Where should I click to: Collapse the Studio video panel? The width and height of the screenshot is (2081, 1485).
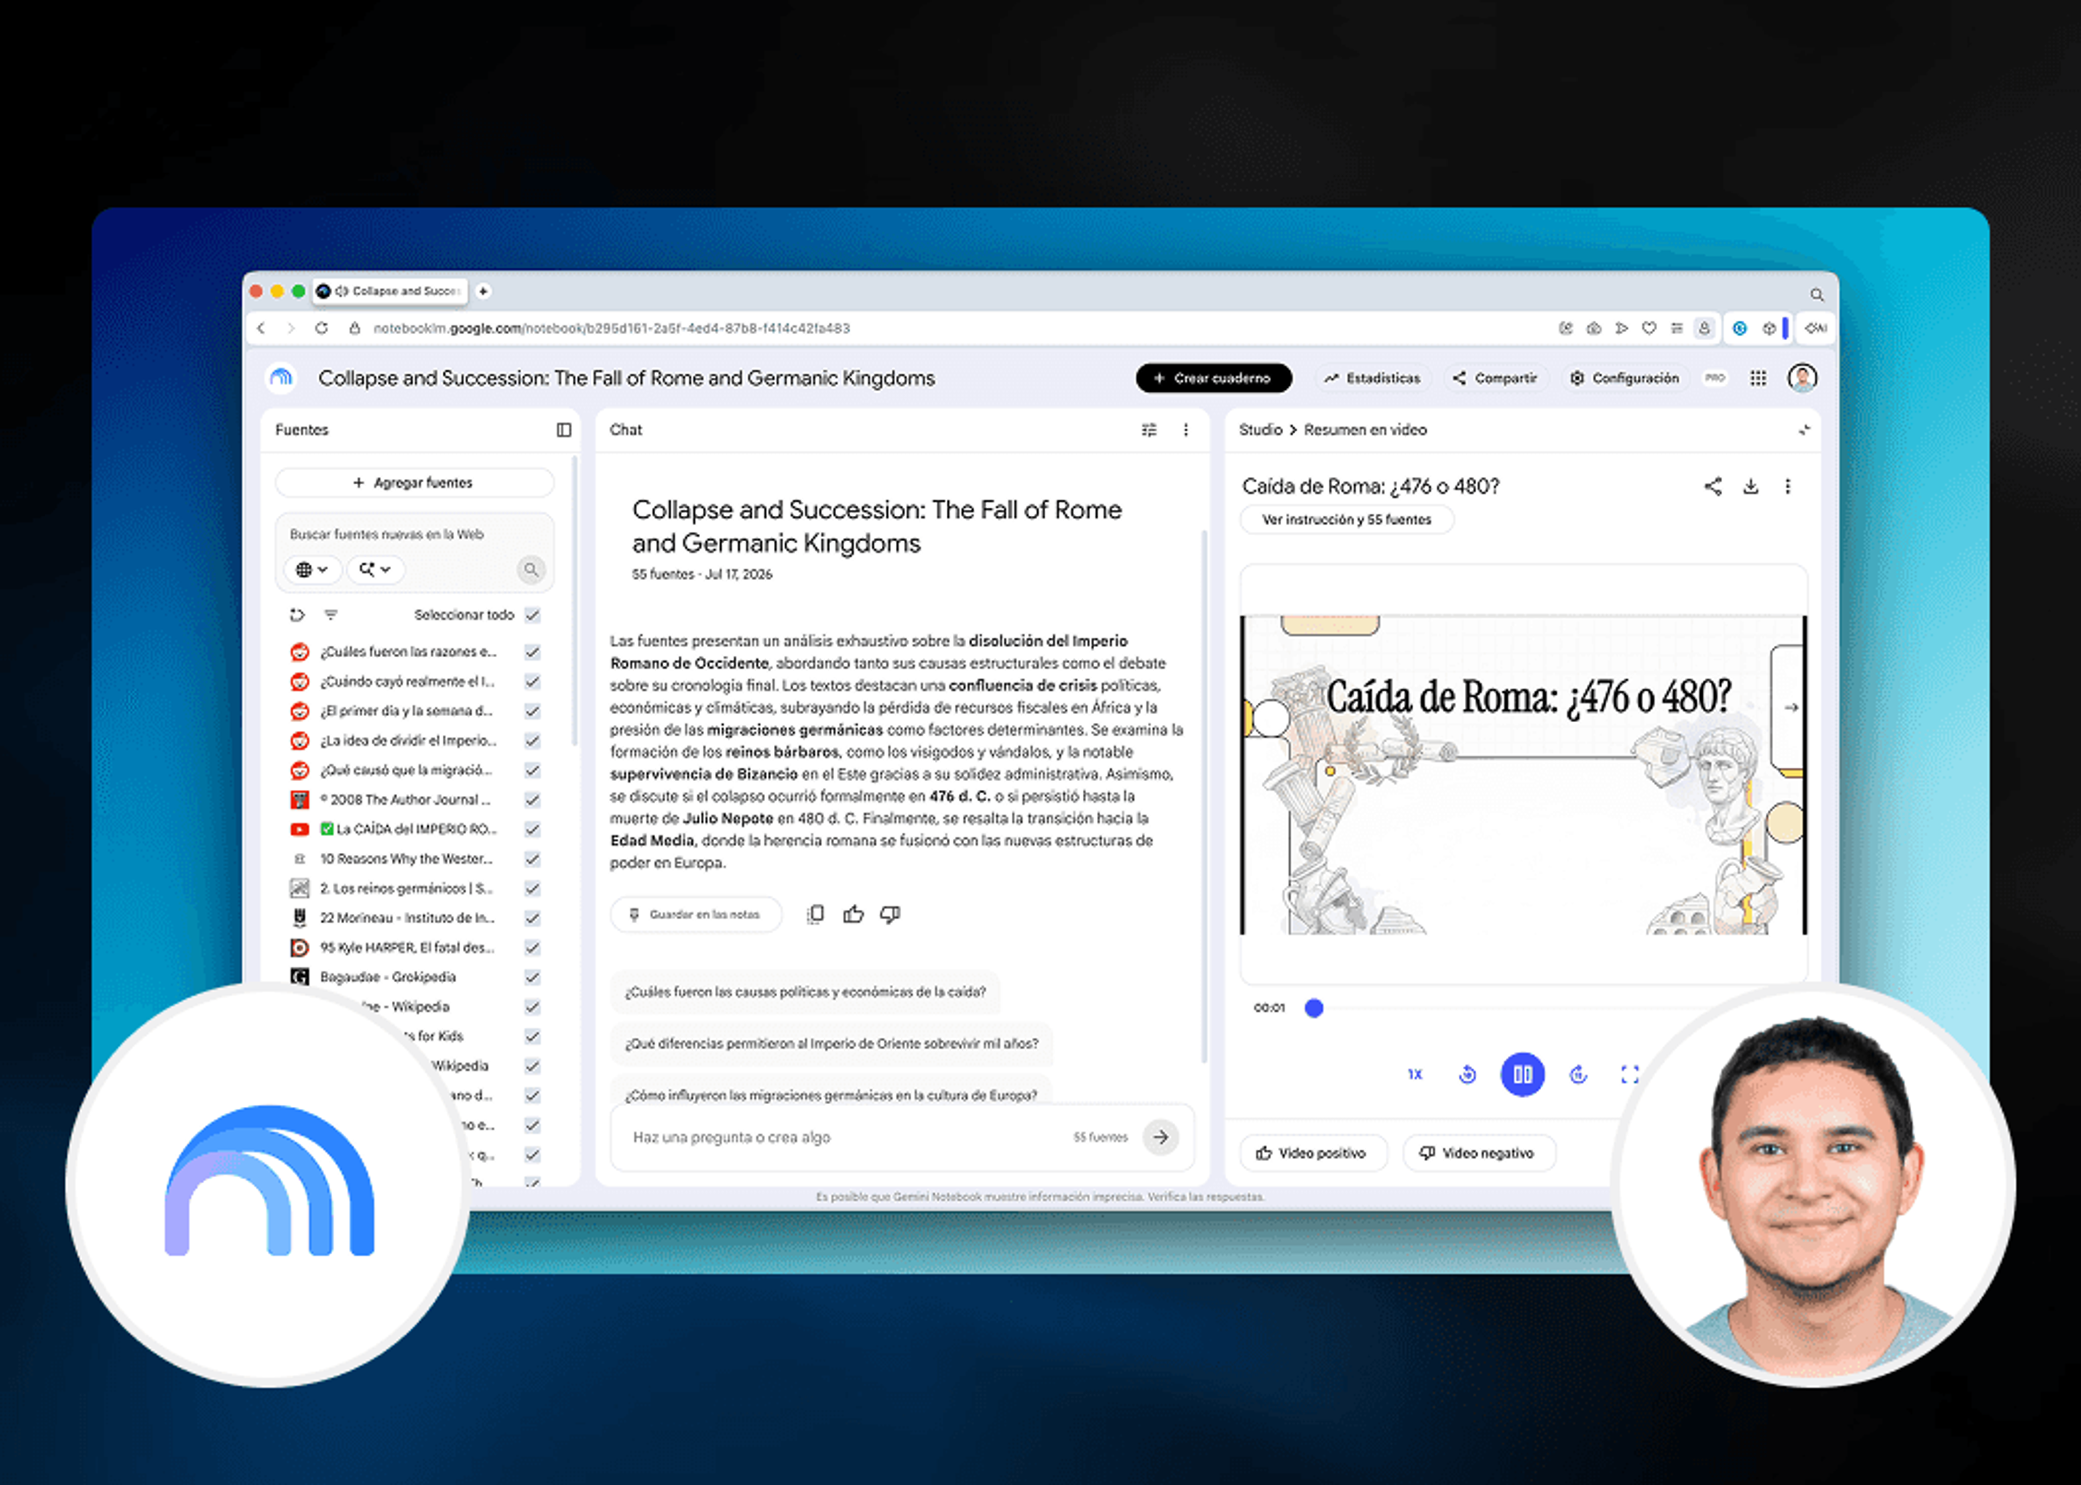[1804, 430]
